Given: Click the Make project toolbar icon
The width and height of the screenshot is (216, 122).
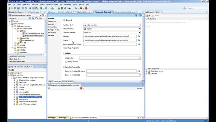Looking at the screenshot, I should coord(59,8).
